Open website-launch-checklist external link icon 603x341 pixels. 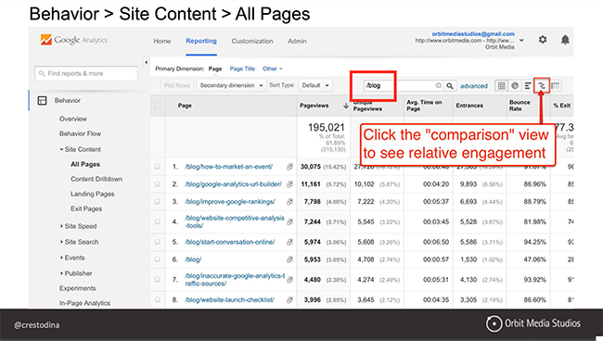tap(289, 299)
